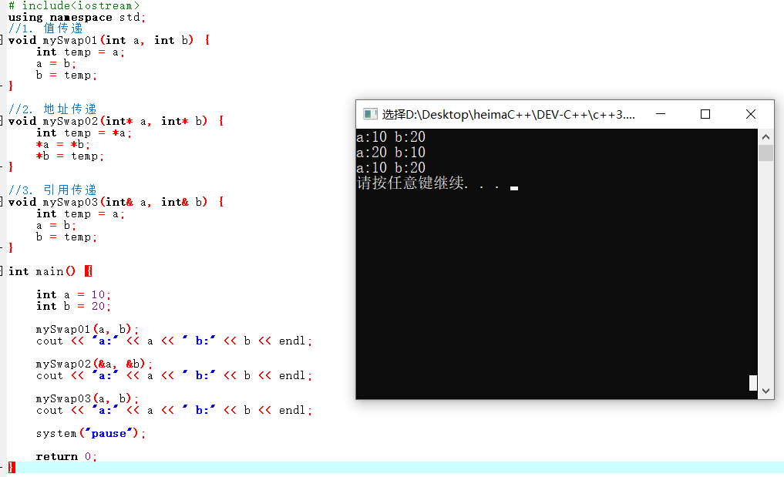Click the mySwap02(&a, &b); call
This screenshot has height=477, width=784.
[x=94, y=364]
